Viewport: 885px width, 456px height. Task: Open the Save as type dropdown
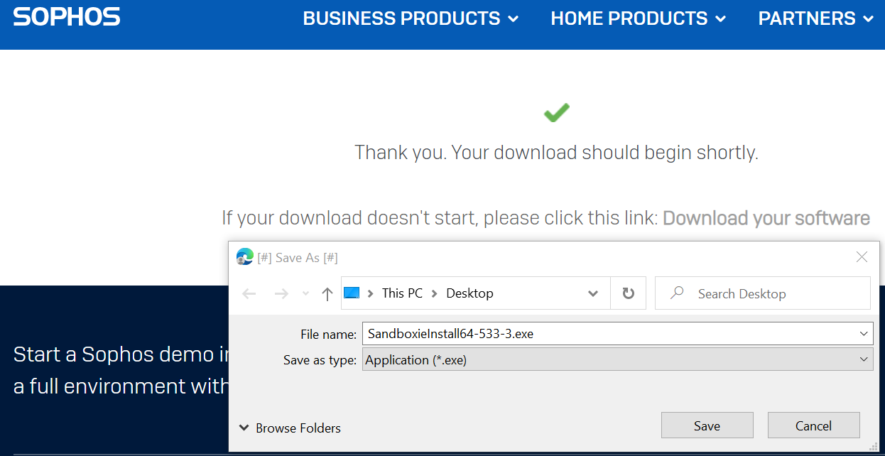pos(617,360)
